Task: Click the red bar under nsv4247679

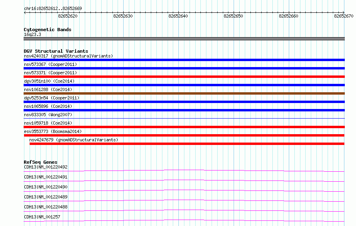Action: pyautogui.click(x=187, y=144)
